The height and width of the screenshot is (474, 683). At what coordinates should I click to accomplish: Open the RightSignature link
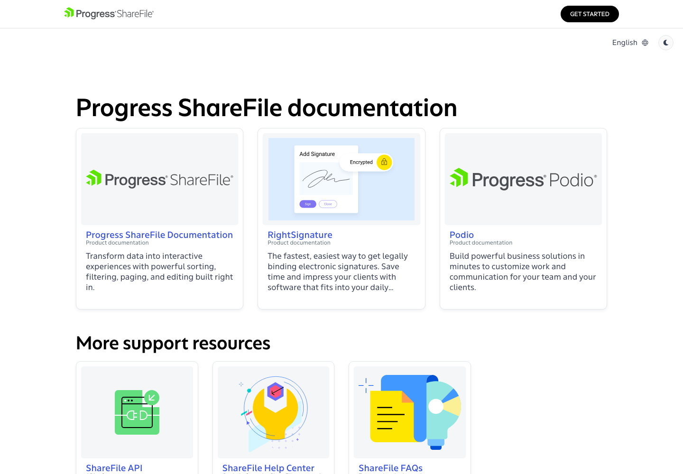click(300, 235)
